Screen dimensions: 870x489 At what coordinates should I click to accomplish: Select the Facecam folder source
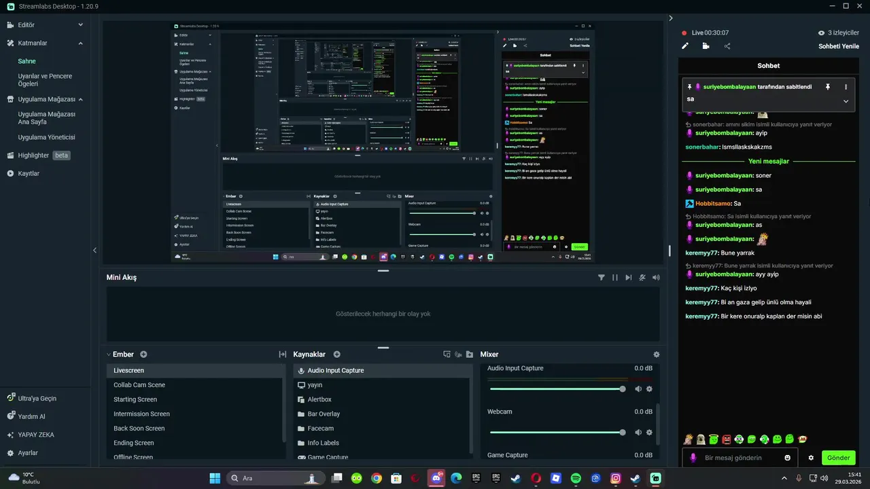(x=383, y=429)
